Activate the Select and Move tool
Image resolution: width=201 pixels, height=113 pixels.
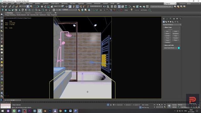[x=42, y=6]
